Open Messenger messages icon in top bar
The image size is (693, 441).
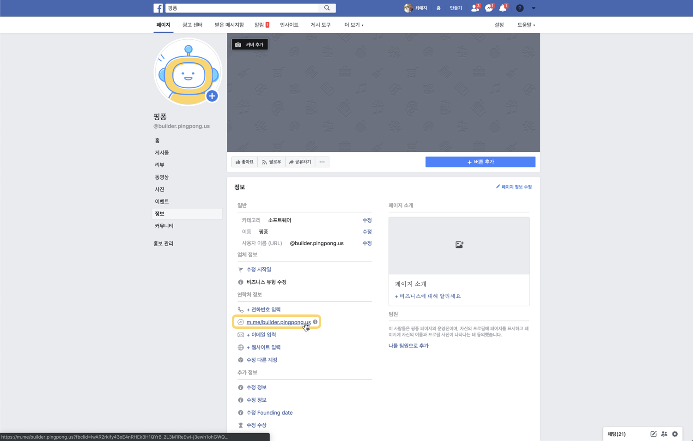click(x=489, y=8)
